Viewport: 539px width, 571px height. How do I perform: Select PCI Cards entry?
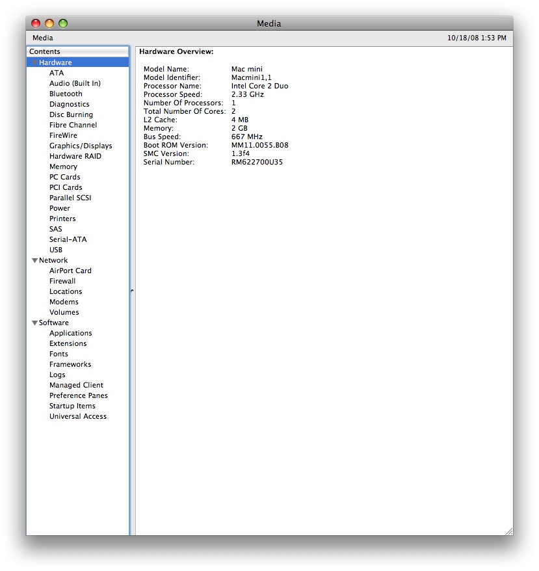66,187
